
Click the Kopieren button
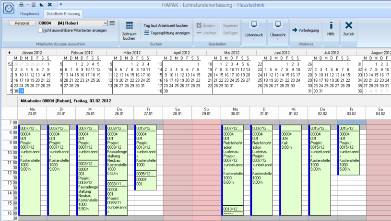pyautogui.click(x=230, y=26)
